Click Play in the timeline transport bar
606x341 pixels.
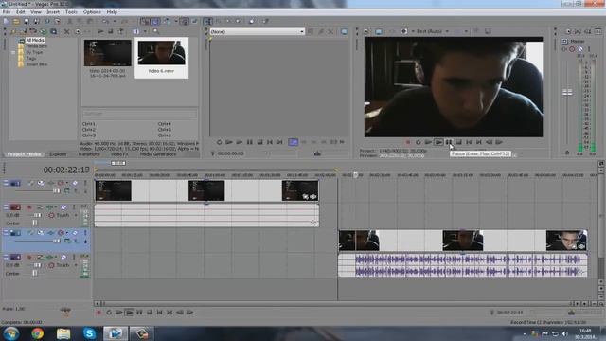(x=129, y=313)
